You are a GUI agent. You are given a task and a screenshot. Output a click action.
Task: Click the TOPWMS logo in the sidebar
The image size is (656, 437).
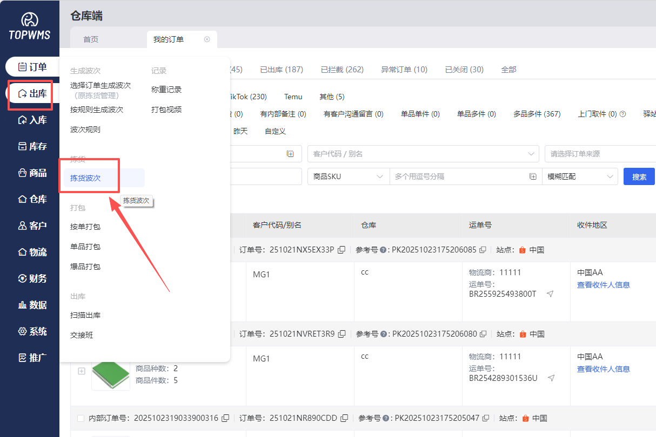coord(29,26)
